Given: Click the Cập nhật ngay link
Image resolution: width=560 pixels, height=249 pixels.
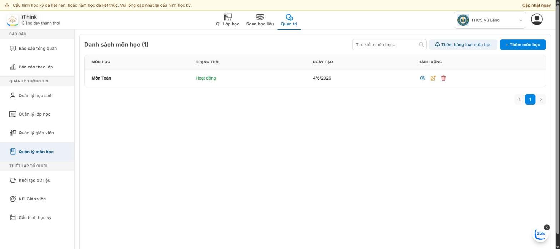Looking at the screenshot, I should [x=536, y=5].
